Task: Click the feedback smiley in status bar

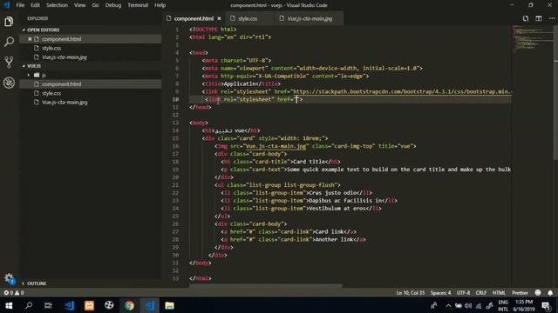Action: click(x=538, y=293)
